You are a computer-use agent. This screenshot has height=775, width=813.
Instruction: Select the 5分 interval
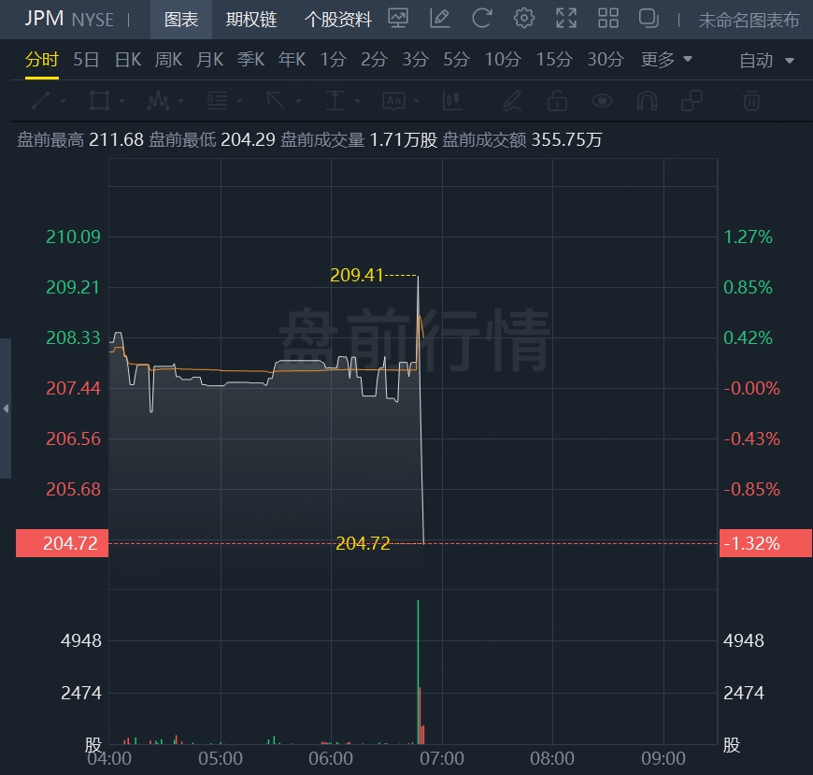tap(456, 60)
